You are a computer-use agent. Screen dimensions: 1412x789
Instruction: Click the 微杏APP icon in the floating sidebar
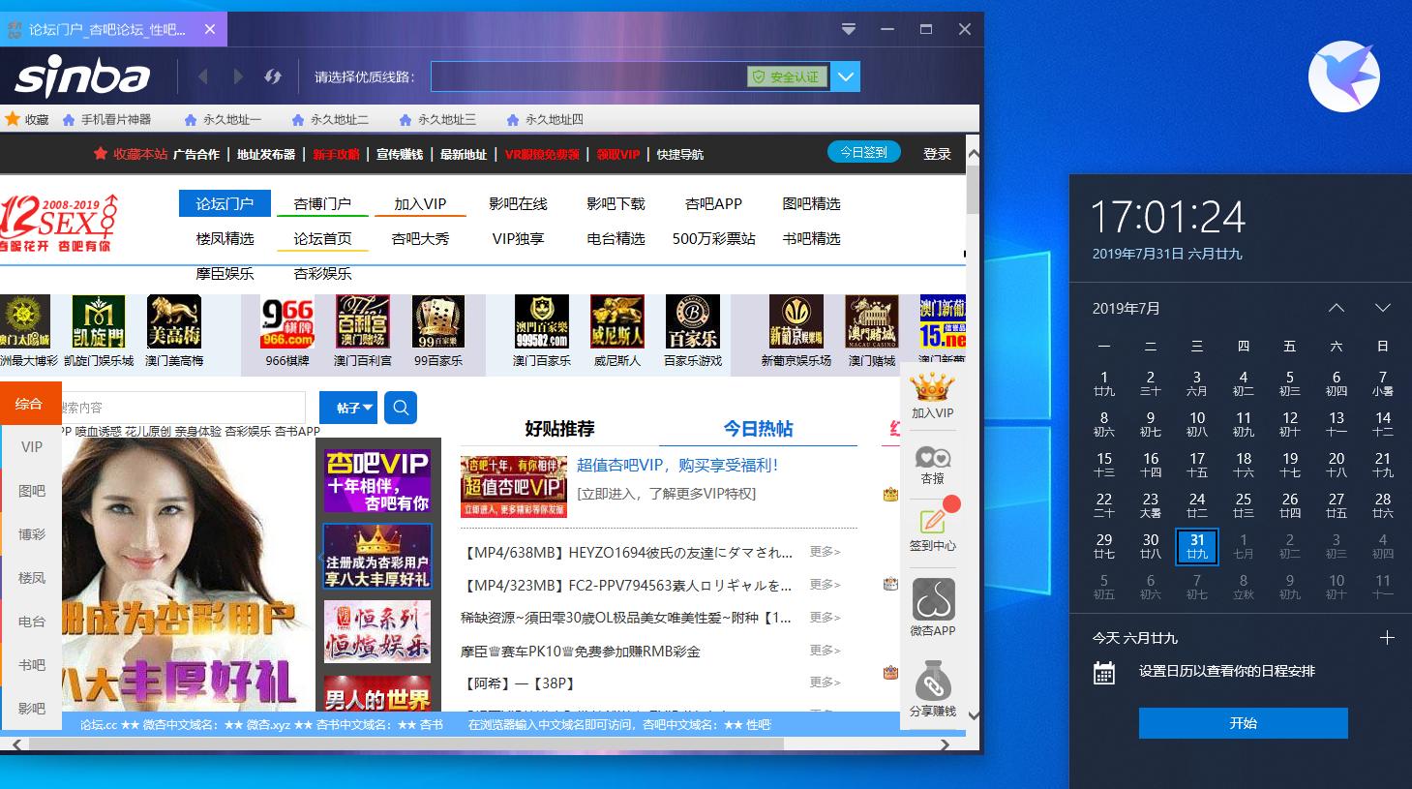[x=933, y=608]
